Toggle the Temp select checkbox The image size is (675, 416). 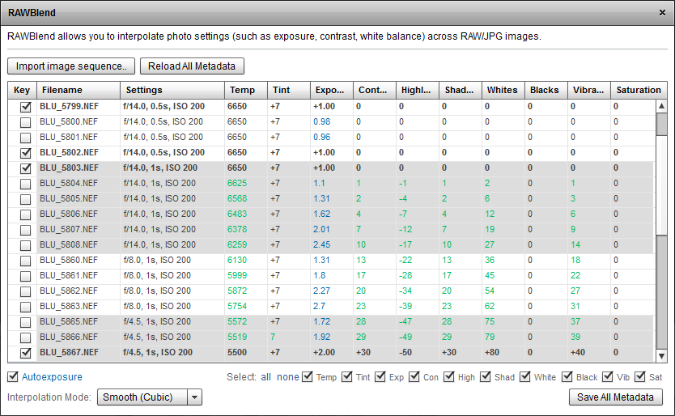tap(308, 377)
